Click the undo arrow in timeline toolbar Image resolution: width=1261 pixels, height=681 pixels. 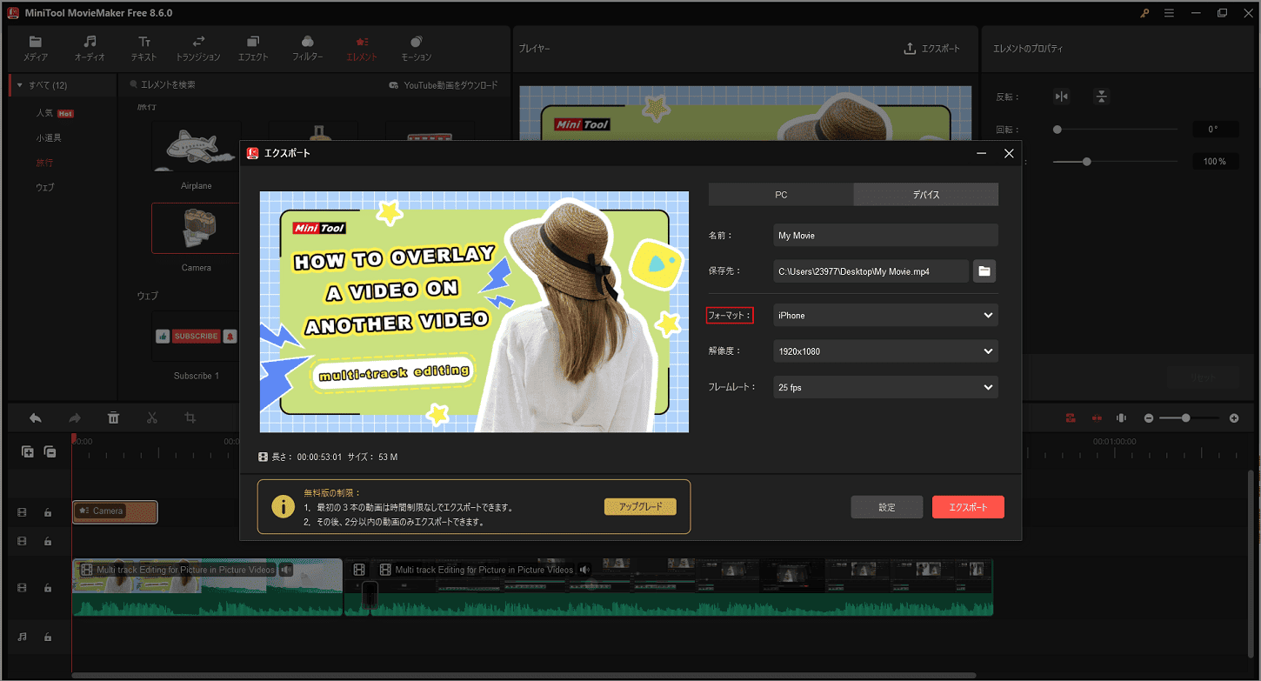coord(36,418)
